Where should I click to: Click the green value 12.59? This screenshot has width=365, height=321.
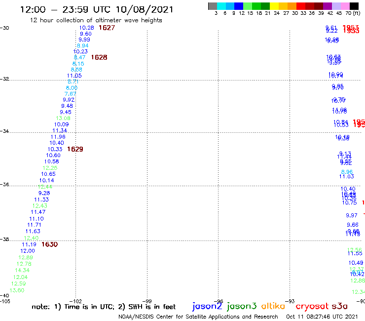(19, 283)
